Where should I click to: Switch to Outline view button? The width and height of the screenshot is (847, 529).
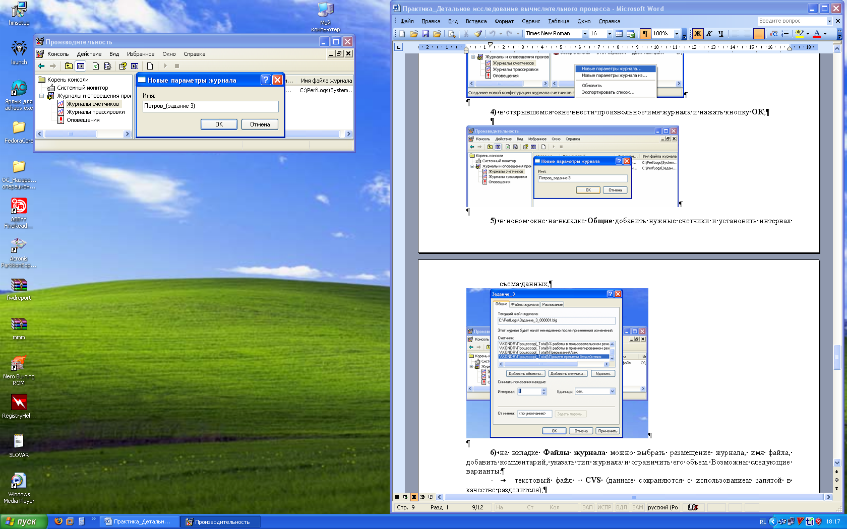coord(422,497)
